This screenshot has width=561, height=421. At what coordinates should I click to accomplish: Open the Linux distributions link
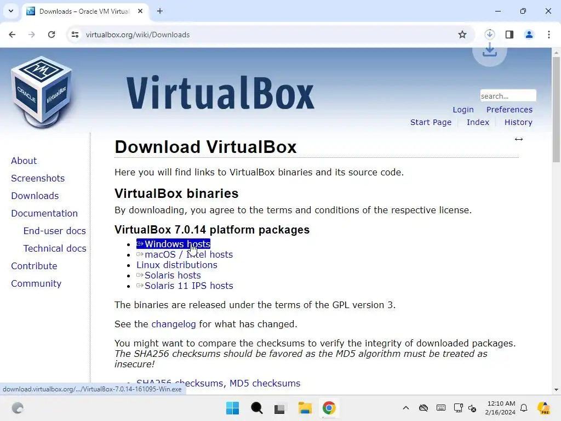click(x=177, y=265)
